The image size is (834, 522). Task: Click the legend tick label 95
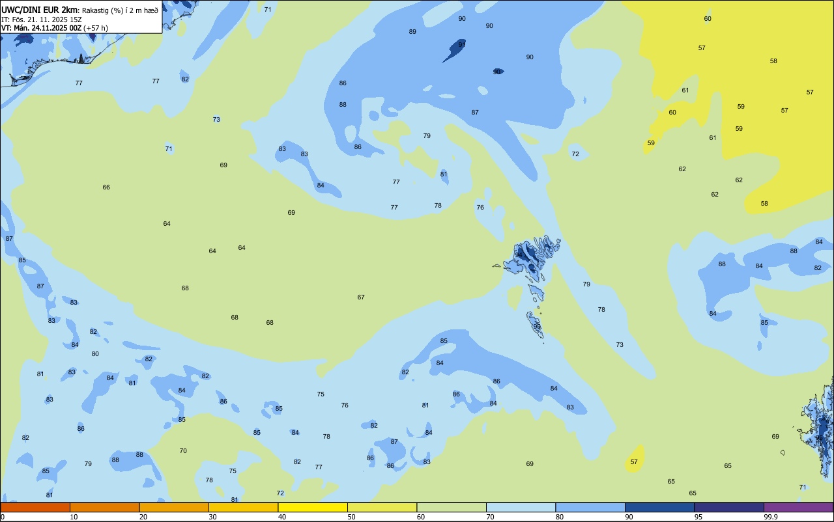point(699,517)
